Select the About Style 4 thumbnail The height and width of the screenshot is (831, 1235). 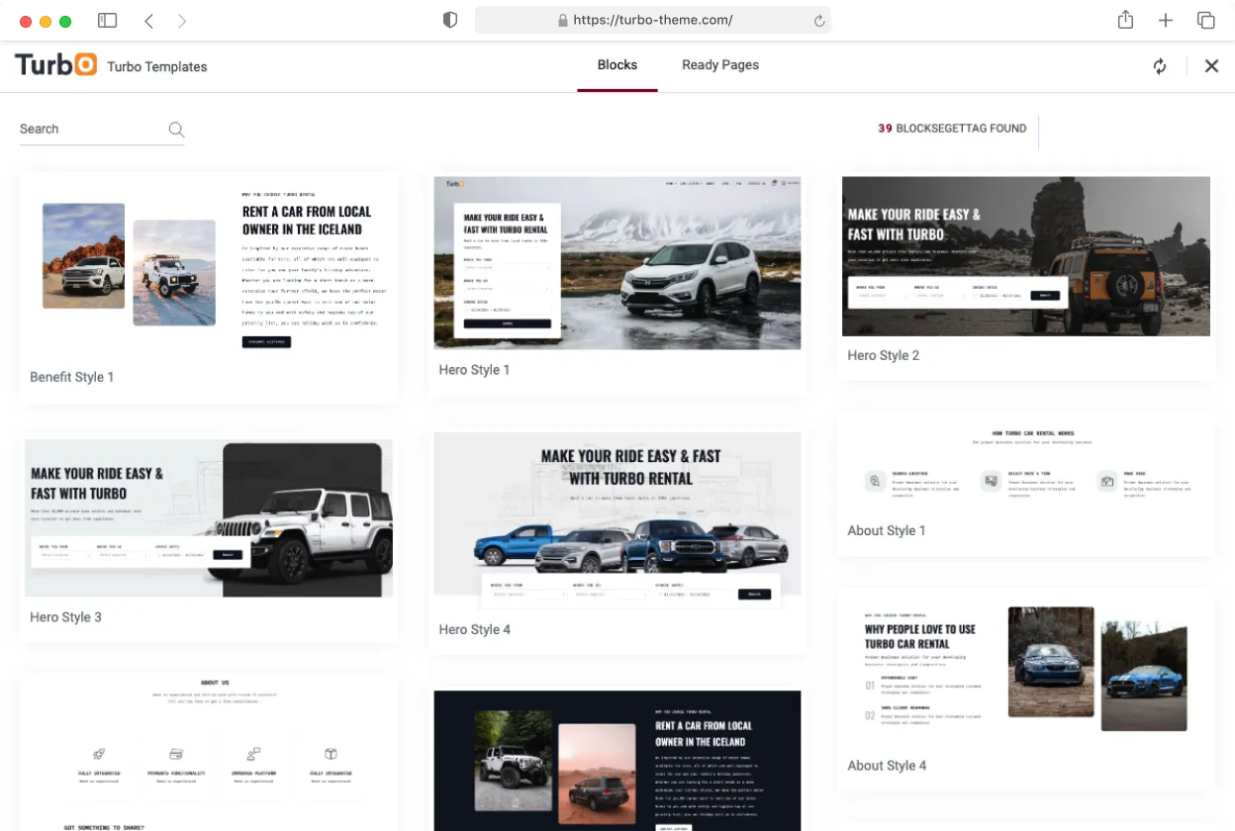tap(1026, 670)
